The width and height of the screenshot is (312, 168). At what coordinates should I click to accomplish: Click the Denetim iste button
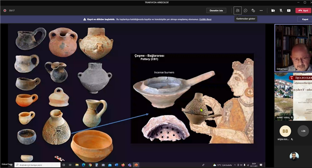coord(216,10)
